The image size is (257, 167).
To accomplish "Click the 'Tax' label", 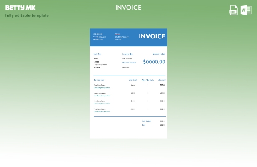I will [x=144, y=125].
